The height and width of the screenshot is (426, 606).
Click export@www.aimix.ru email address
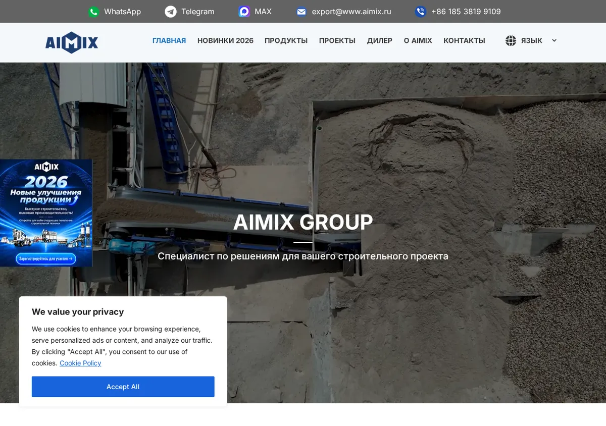tap(351, 12)
